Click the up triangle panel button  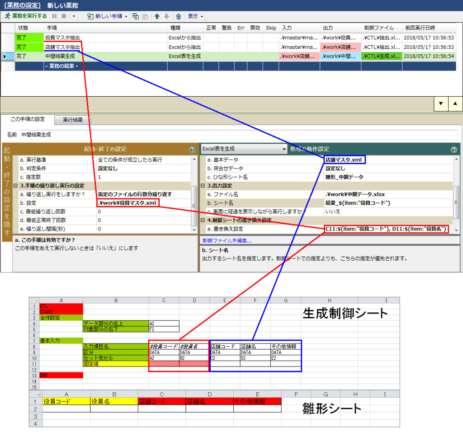455,103
